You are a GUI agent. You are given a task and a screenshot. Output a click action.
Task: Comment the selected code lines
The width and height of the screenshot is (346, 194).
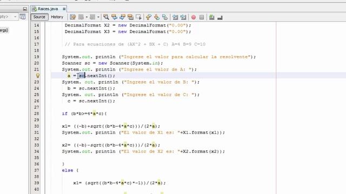212,17
